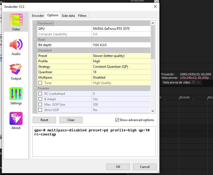
Task: Enable the RC Lookahead checkbox
Action: (40, 94)
